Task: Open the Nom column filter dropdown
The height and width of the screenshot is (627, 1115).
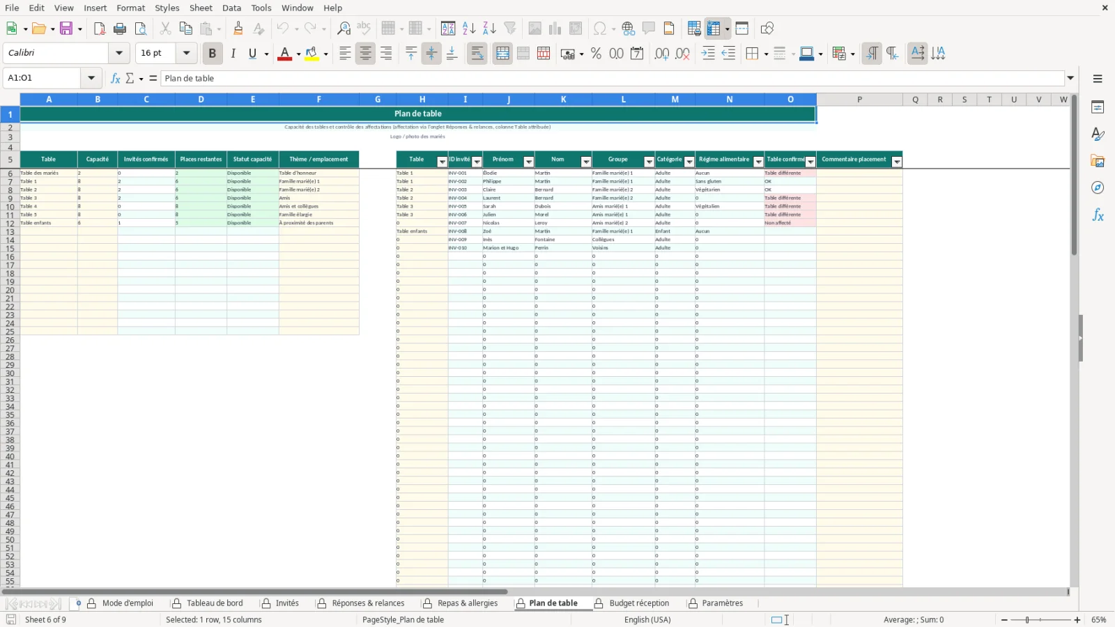Action: coord(586,162)
